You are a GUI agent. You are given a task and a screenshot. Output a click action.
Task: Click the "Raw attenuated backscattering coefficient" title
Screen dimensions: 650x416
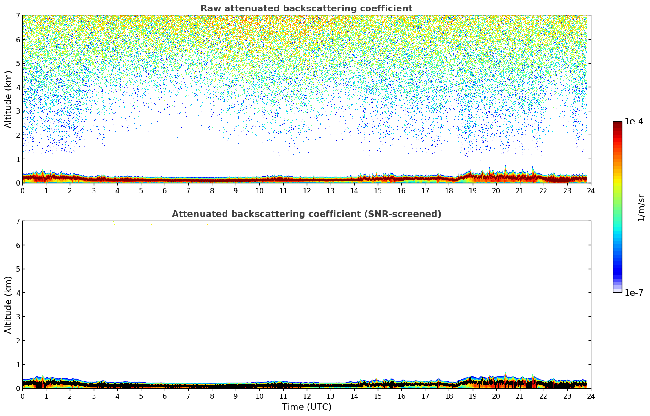306,9
